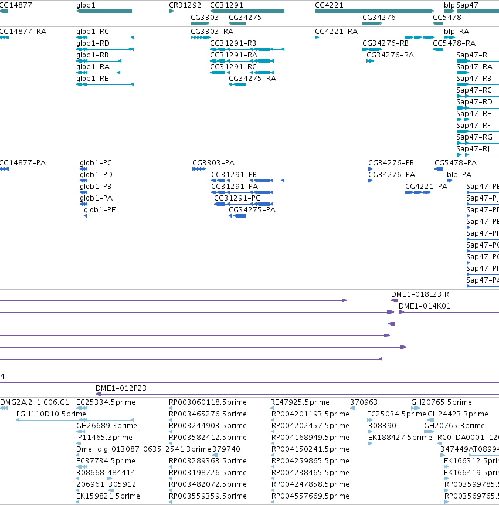Select transcript CG31291-RC

tap(242, 73)
